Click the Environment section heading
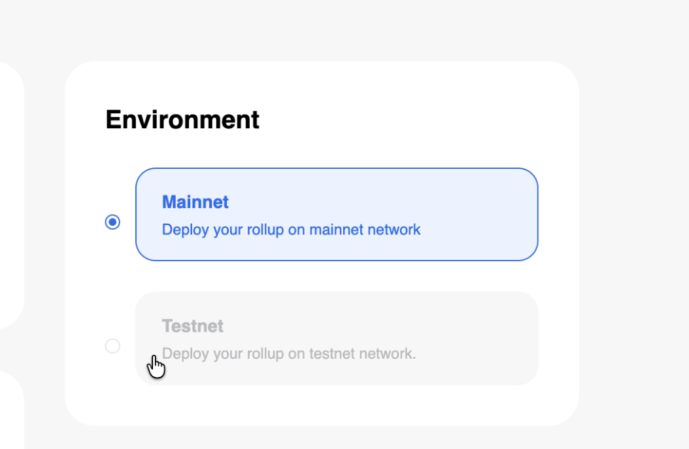 (x=183, y=120)
